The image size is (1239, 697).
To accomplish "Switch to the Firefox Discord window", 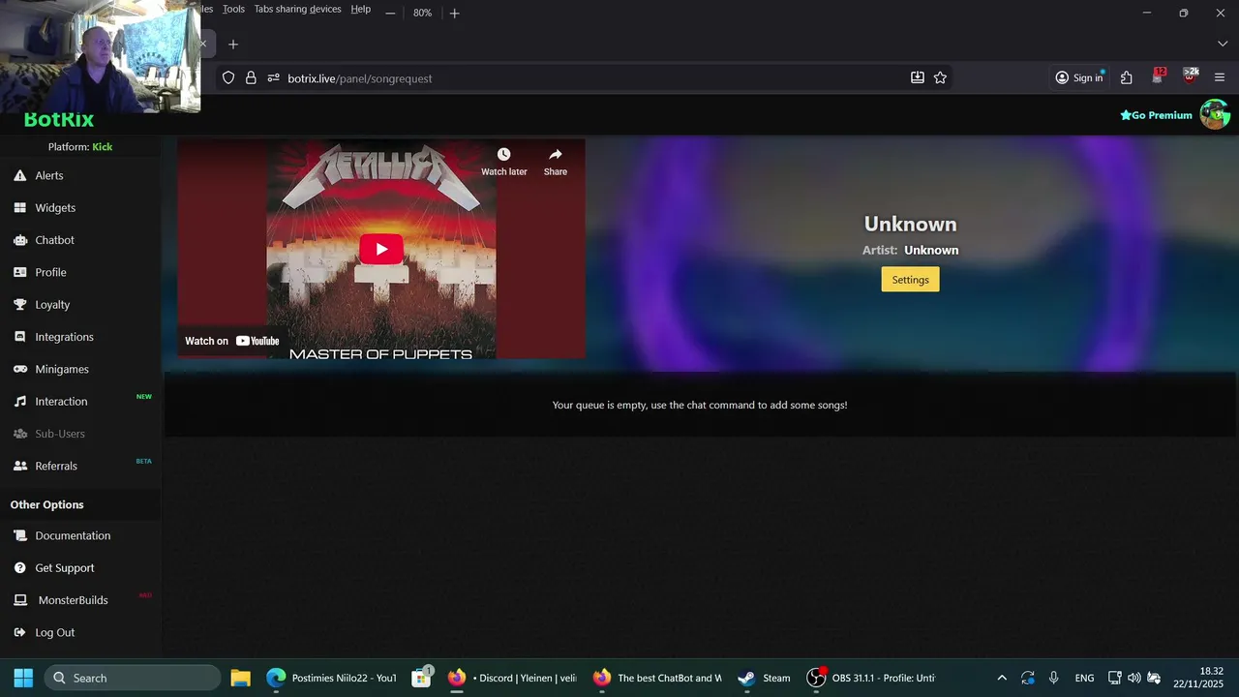I will pos(512,678).
